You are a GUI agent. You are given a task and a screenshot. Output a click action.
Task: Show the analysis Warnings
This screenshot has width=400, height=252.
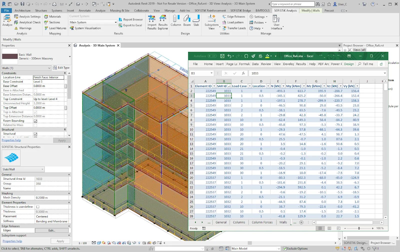pyautogui.click(x=23, y=28)
